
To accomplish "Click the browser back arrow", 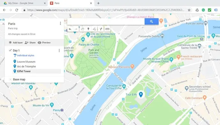I will coord(4,10).
